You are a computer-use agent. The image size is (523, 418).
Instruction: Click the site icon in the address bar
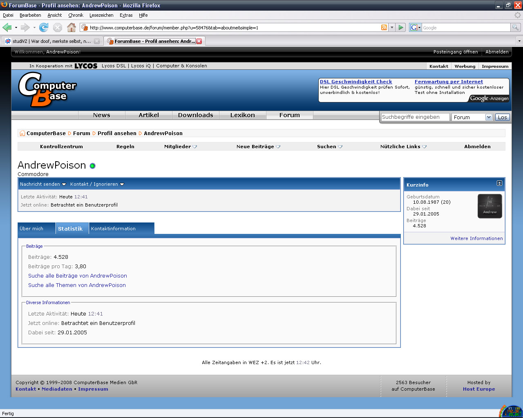[85, 27]
